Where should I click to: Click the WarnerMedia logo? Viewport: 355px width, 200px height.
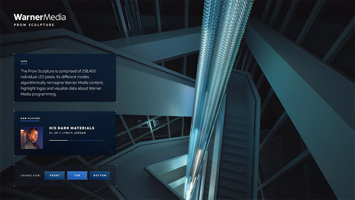40,17
